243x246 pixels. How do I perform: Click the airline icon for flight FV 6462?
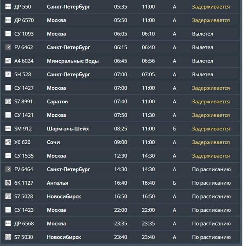pos(8,48)
